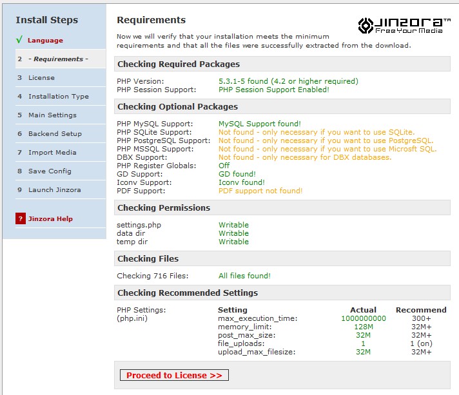Click the red question mark help icon

point(21,218)
